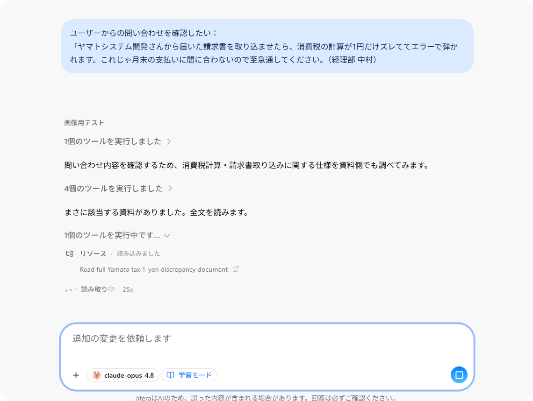Click the book icon in 学習モード
The height and width of the screenshot is (401, 533).
click(170, 375)
